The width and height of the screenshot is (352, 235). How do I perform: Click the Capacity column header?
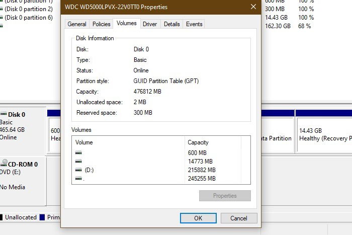(198, 142)
